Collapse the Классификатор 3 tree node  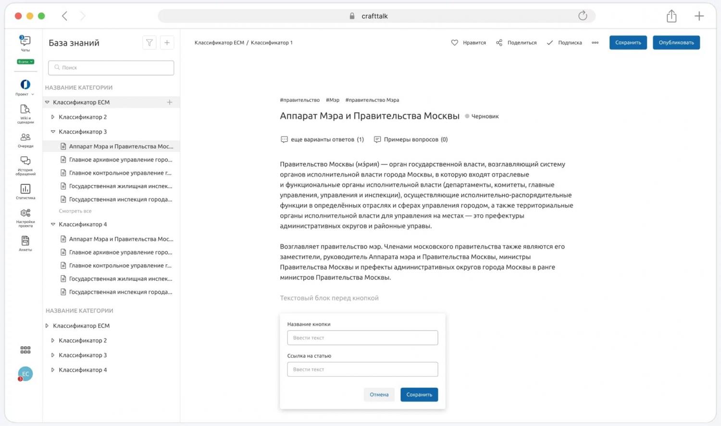point(53,132)
